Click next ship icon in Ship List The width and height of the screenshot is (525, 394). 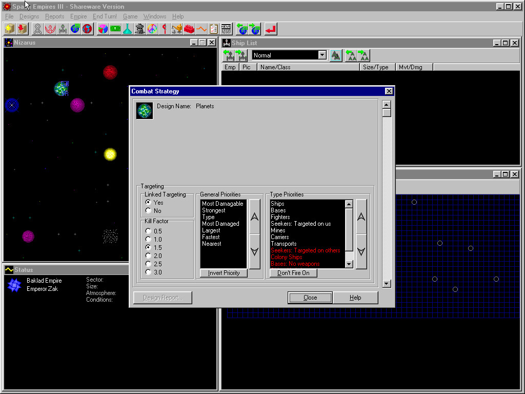click(x=241, y=55)
